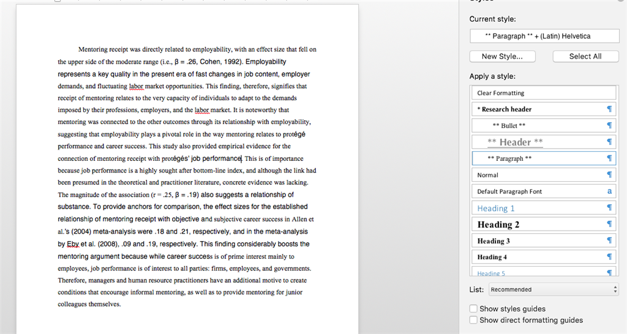Click the Select All button
The height and width of the screenshot is (334, 627).
coord(585,56)
